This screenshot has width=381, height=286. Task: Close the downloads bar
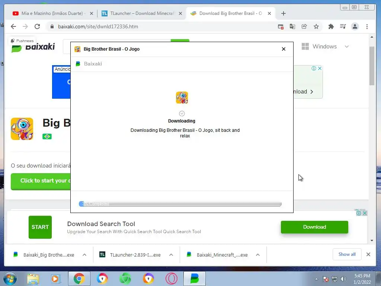point(368,254)
